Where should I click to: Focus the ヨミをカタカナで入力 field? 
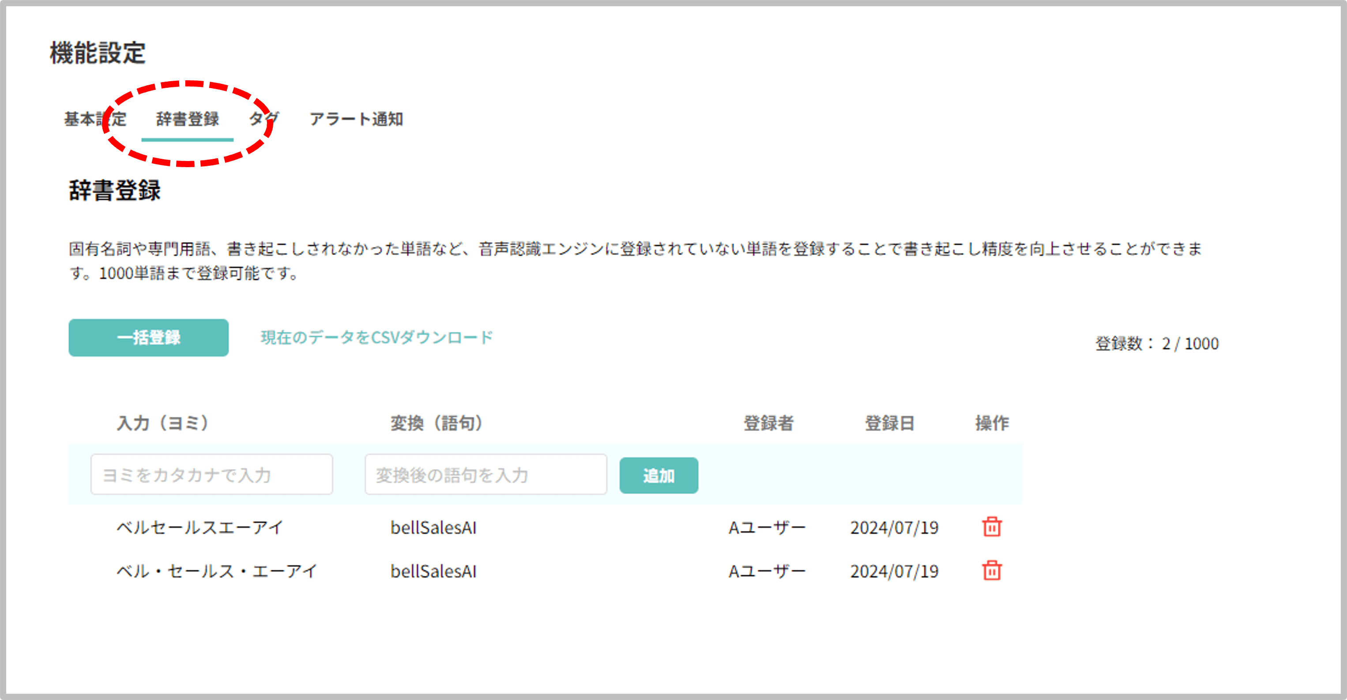click(211, 475)
